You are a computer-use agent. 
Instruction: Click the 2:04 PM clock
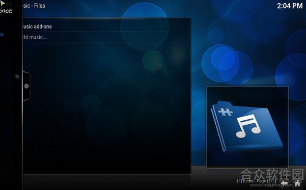(x=290, y=6)
